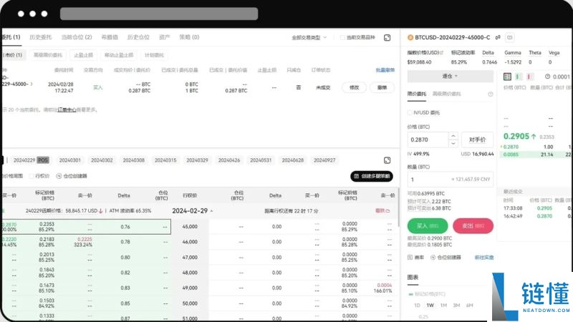The height and width of the screenshot is (322, 573).
Task: Select the planned orders filter
Action: click(154, 55)
